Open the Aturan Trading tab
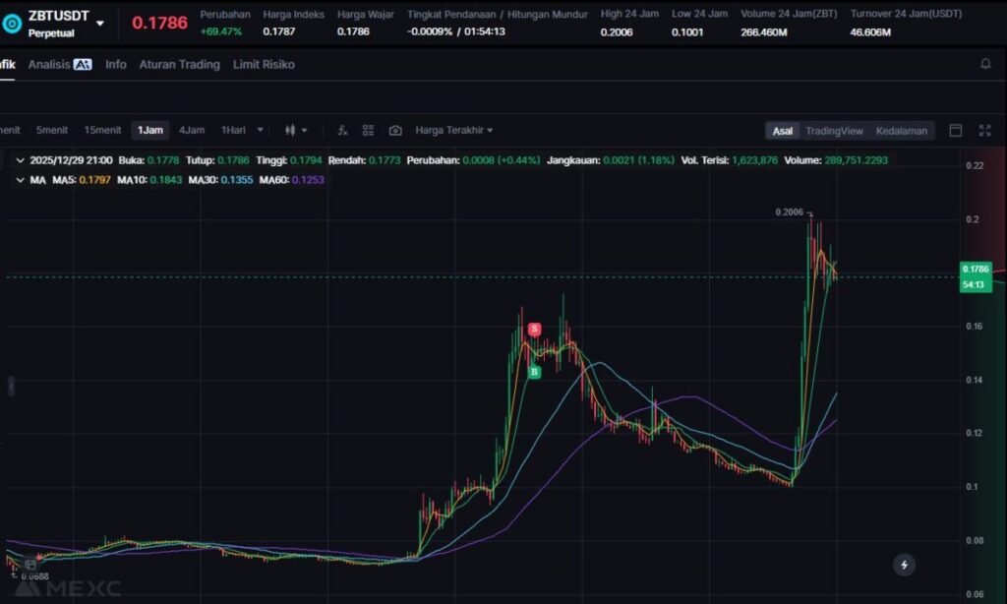Screen dimensions: 1007x604 tap(179, 64)
